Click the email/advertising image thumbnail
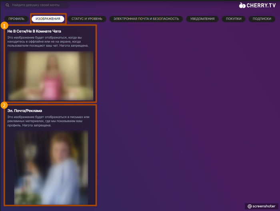This screenshot has height=211, width=280. [50, 167]
